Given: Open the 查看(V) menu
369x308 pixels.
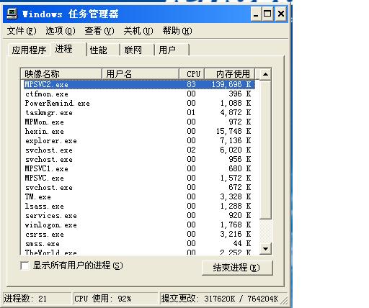Looking at the screenshot, I should tap(99, 31).
